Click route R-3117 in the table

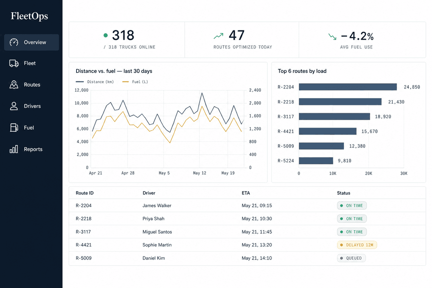83,232
